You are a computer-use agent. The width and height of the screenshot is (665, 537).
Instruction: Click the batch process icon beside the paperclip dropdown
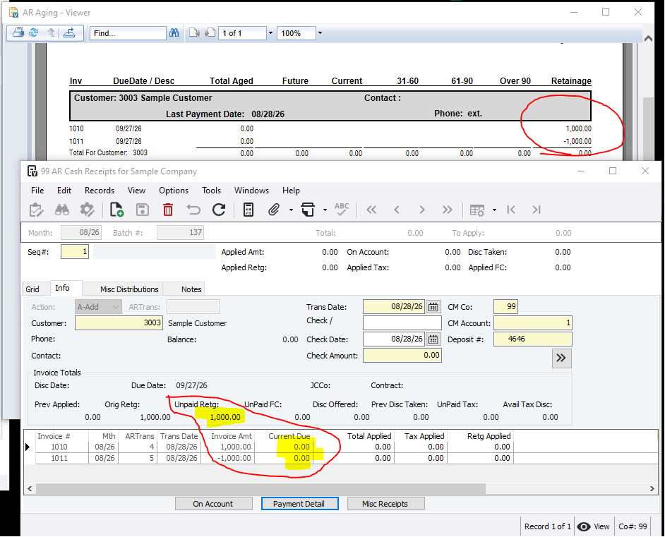(x=308, y=210)
